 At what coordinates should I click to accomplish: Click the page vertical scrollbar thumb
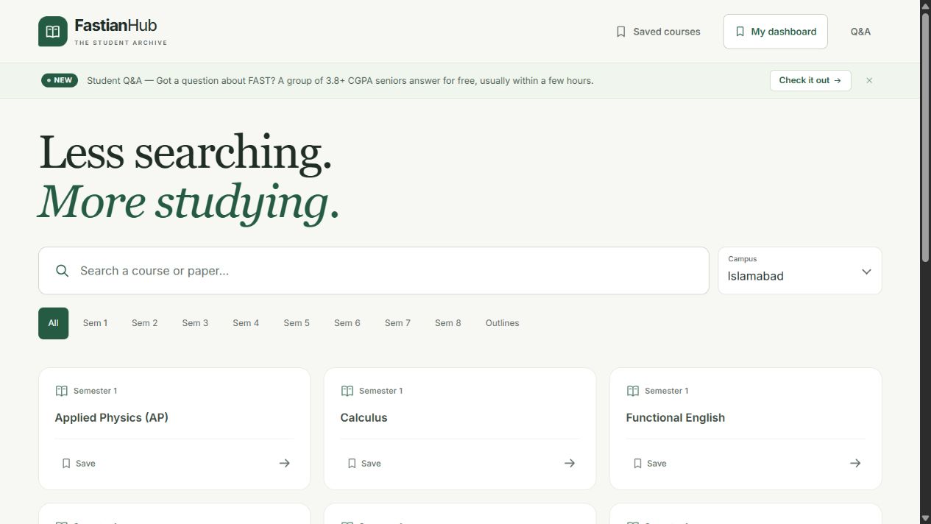coord(926,136)
